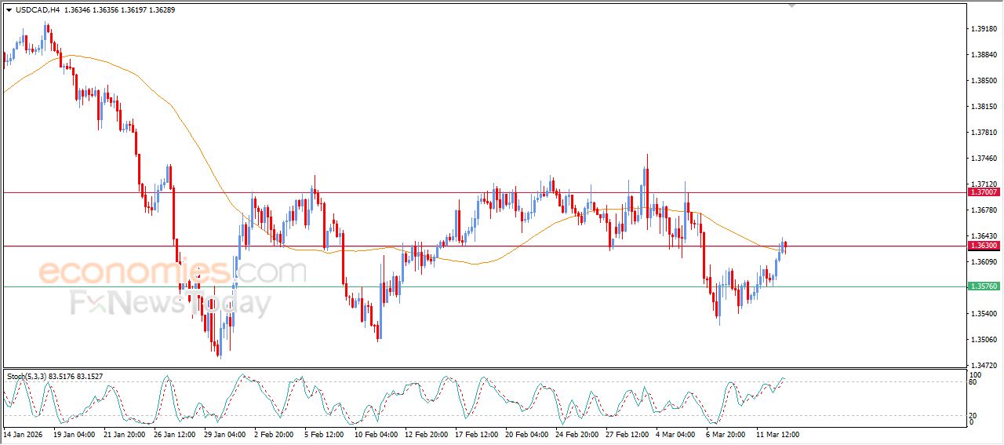The image size is (1004, 445).
Task: Click the 21 Jan 20:00 time label
Action: pyautogui.click(x=124, y=433)
